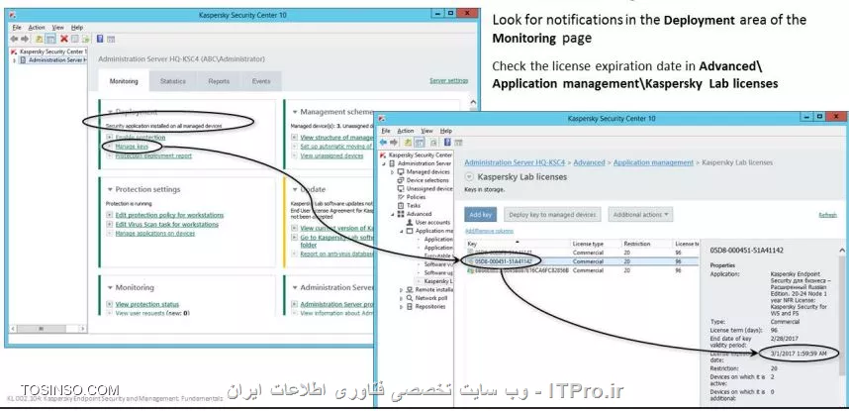Open the Additional actions dropdown
The image size is (849, 411).
(640, 215)
